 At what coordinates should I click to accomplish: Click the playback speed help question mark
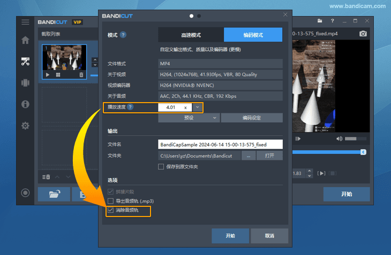[x=130, y=107]
